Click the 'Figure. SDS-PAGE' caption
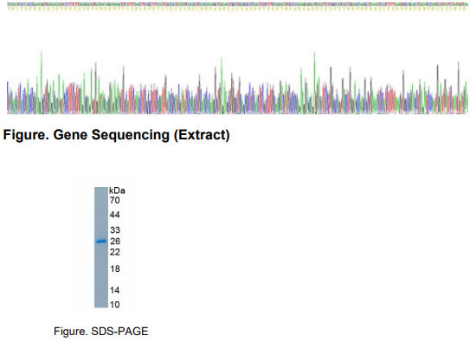The width and height of the screenshot is (476, 342). click(101, 331)
